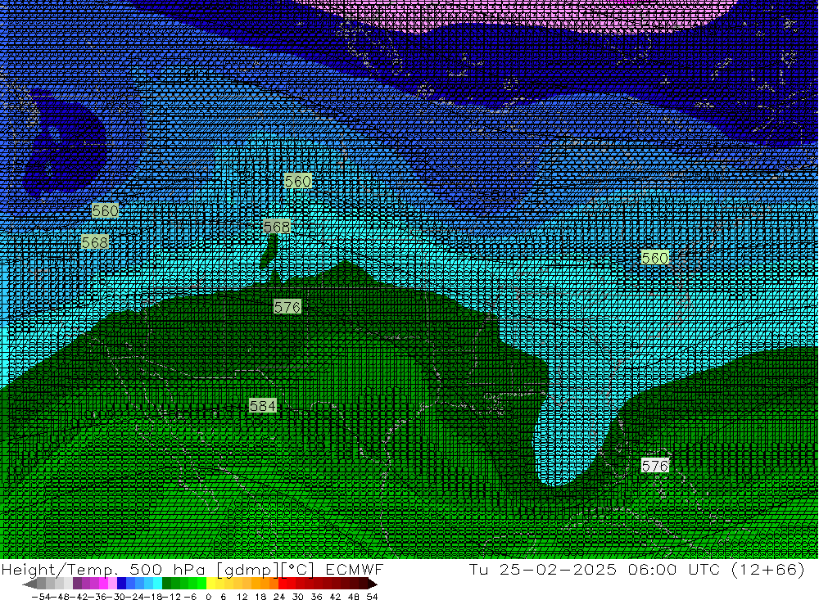Click the '(12+66)' forecast offset text
The width and height of the screenshot is (819, 600).
768,569
